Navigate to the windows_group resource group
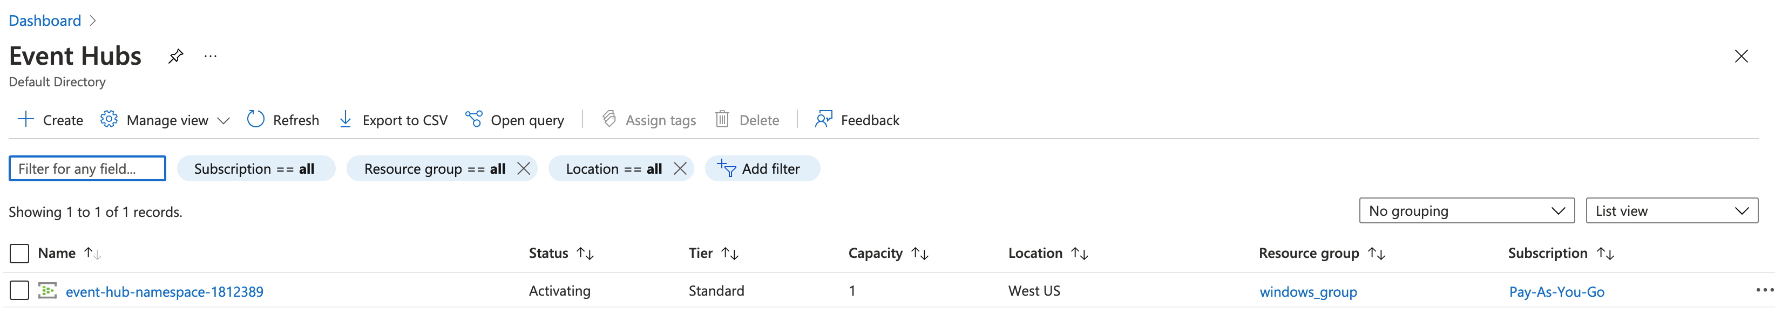Image resolution: width=1775 pixels, height=314 pixels. point(1308,291)
